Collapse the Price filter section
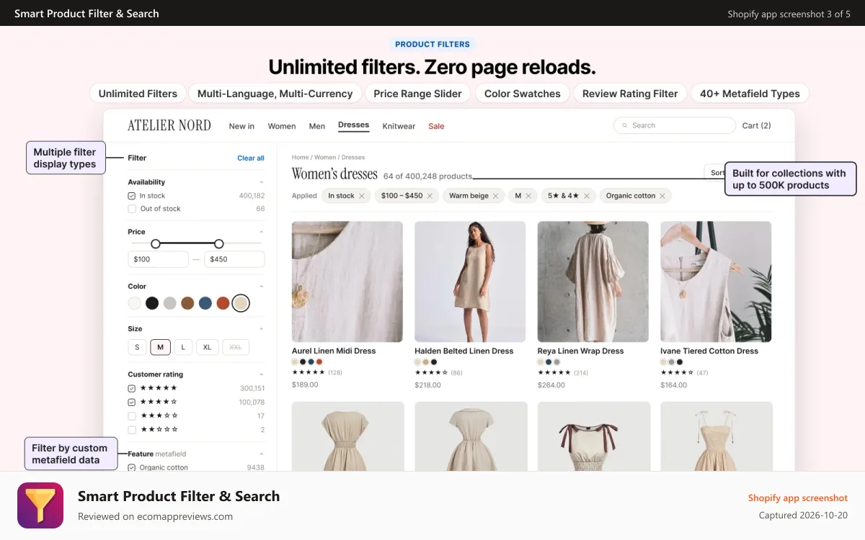865x540 pixels. tap(261, 232)
